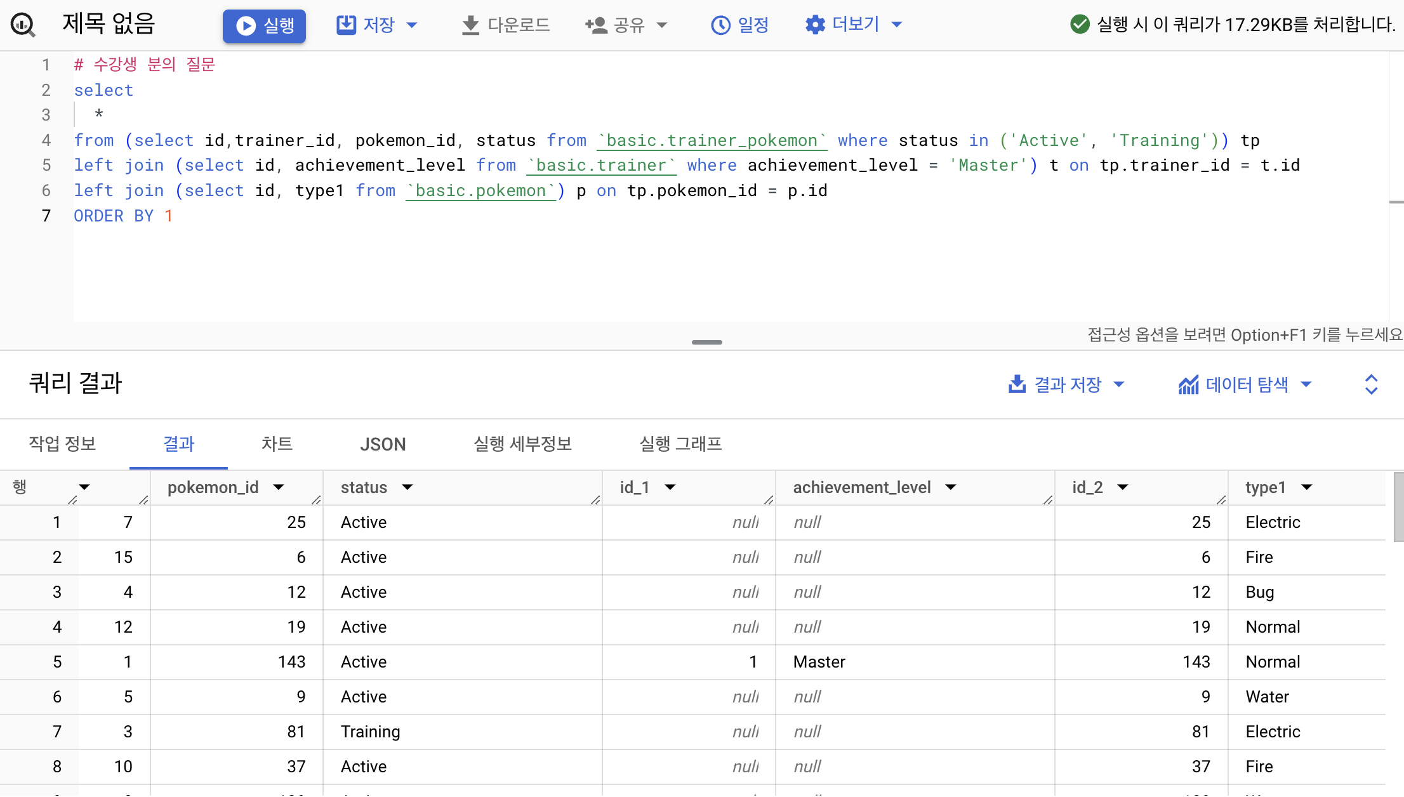Click the `basic.trainer` table link in editor
Viewport: 1404px width, 797px height.
click(x=602, y=165)
